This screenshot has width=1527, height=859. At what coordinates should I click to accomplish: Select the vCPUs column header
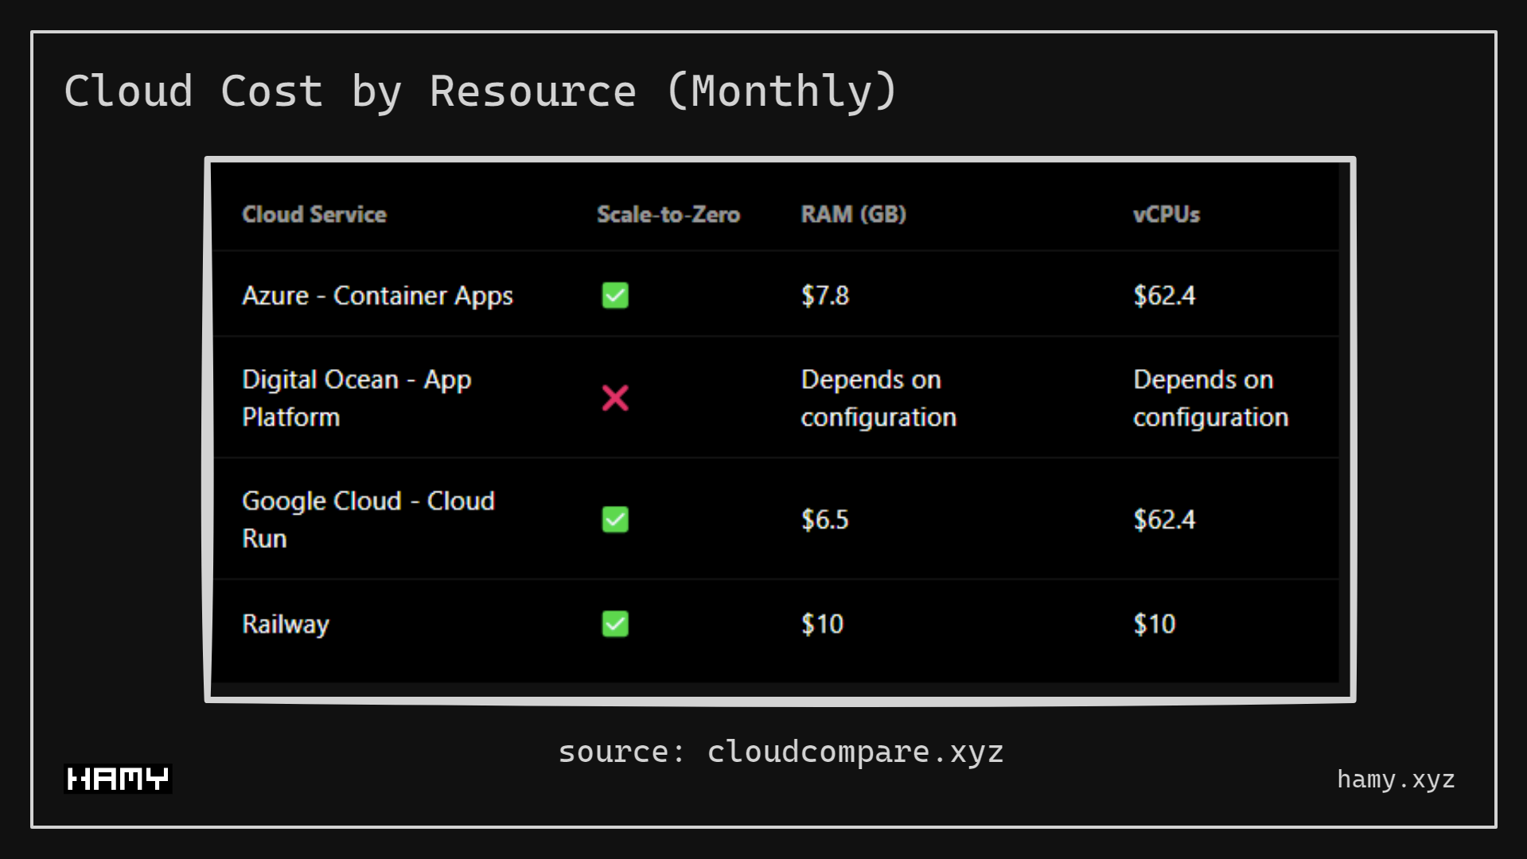tap(1167, 214)
